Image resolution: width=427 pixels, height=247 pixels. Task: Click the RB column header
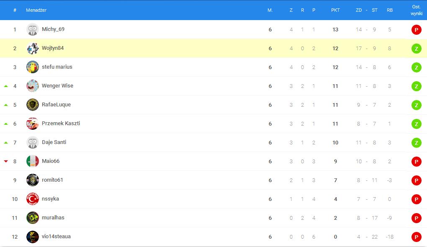[x=390, y=10]
